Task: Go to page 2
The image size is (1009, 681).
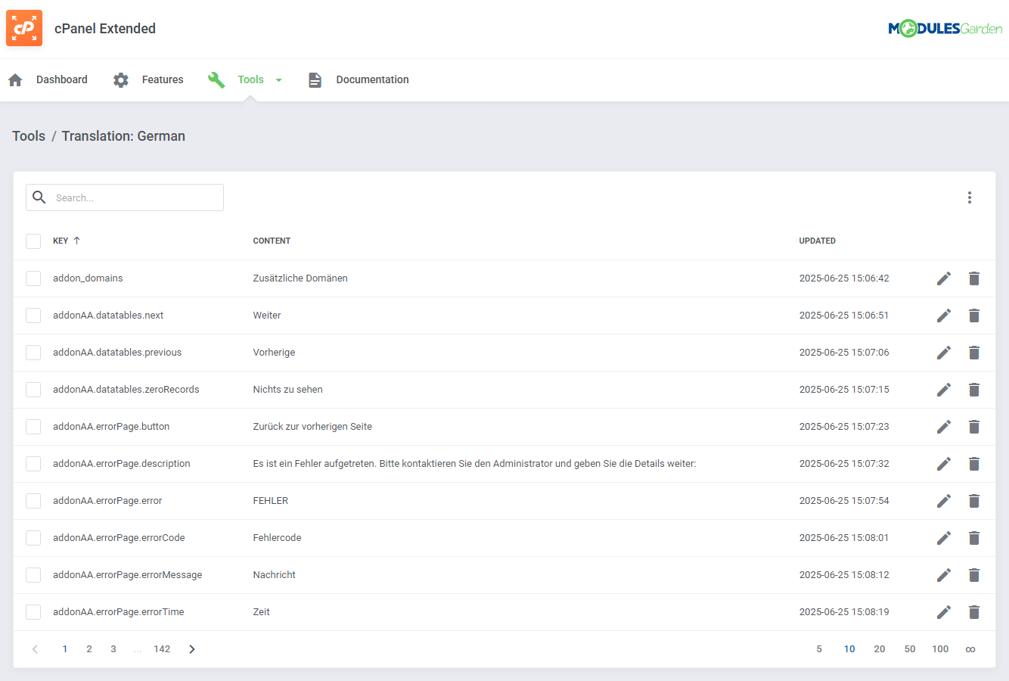Action: tap(89, 649)
